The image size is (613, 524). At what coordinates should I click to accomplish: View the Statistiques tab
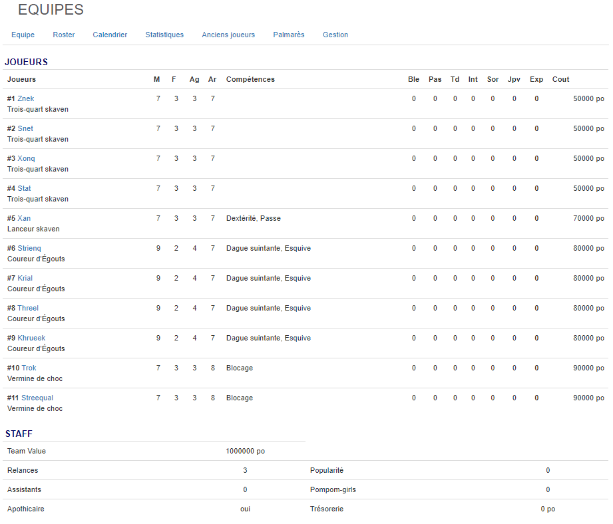click(x=164, y=35)
